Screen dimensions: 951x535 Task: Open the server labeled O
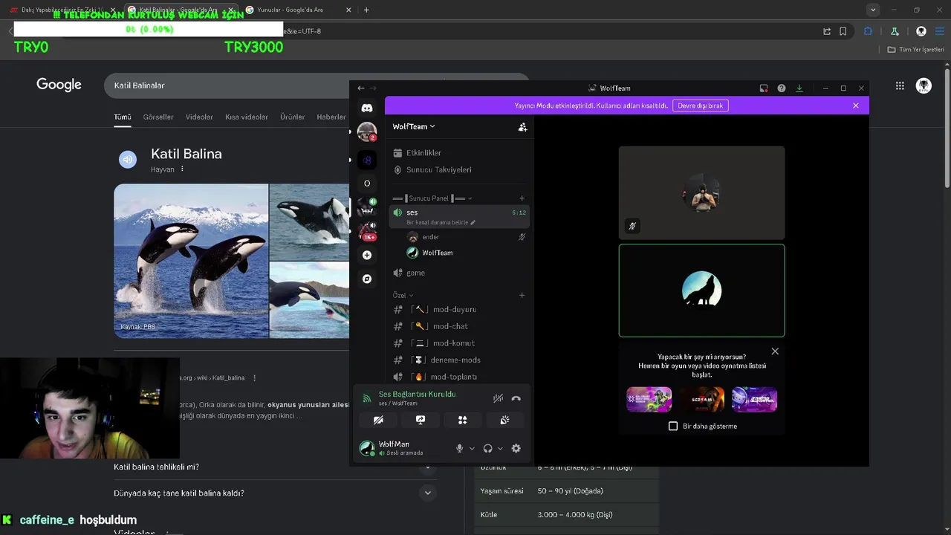tap(367, 184)
